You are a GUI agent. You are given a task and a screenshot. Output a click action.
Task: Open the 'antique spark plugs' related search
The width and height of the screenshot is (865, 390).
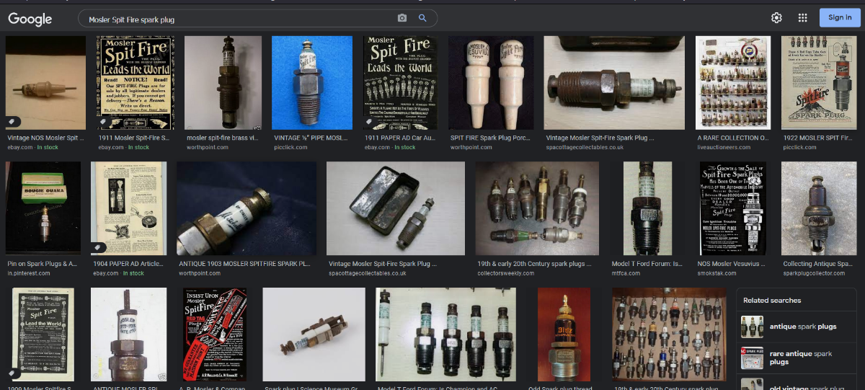click(x=802, y=327)
